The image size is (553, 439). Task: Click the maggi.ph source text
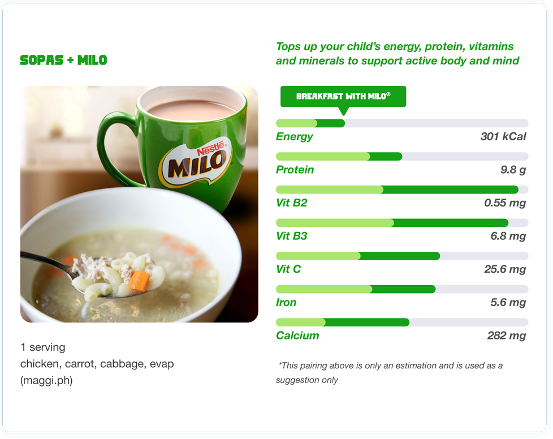tap(46, 380)
